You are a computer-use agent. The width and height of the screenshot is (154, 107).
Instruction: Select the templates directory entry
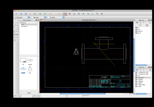point(24,26)
